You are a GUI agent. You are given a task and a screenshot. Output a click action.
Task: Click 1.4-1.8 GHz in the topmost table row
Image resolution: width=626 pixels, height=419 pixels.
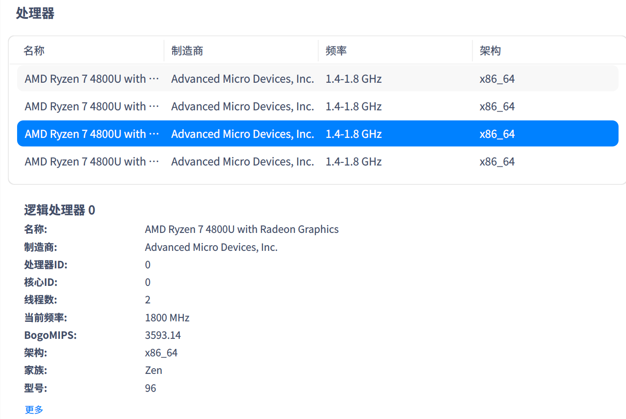point(353,79)
